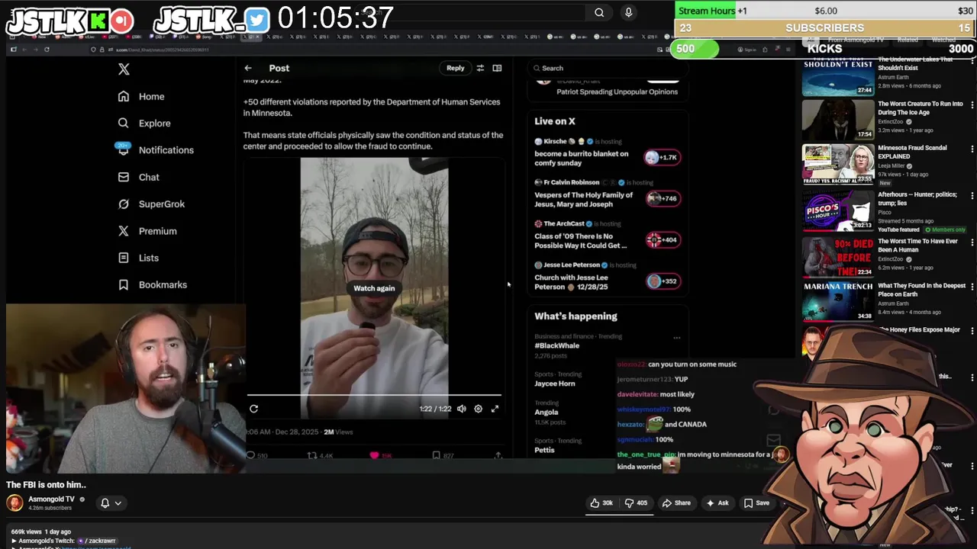The image size is (977, 549).
Task: Open #BlackWhale trending topic
Action: [556, 345]
